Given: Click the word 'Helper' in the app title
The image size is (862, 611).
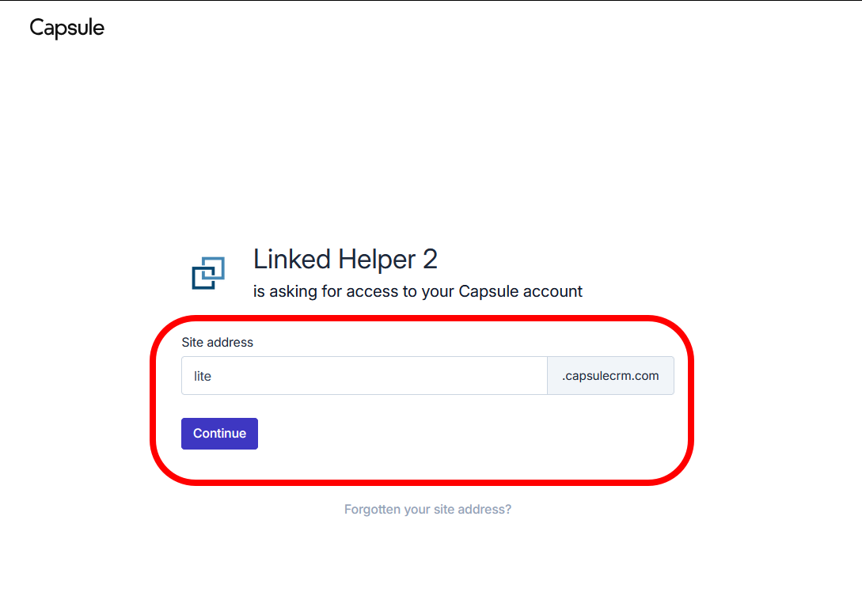Looking at the screenshot, I should 377,259.
